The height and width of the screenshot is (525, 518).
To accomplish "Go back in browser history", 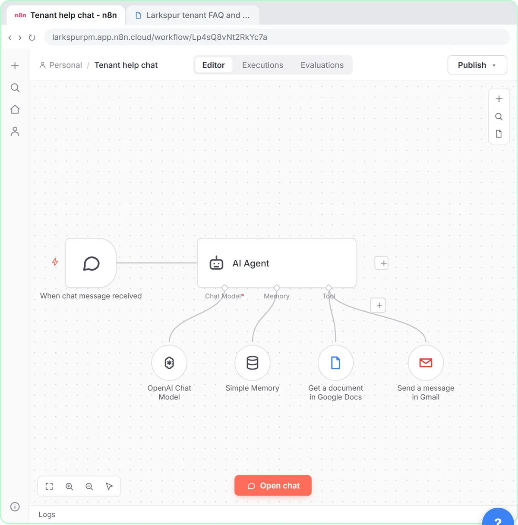I will click(10, 38).
